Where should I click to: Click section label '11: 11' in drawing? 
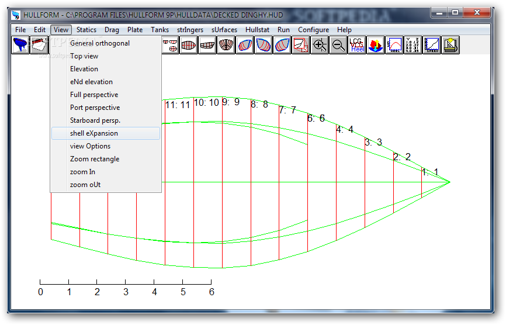tap(178, 105)
